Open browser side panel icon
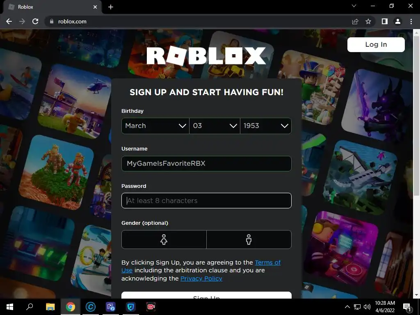 click(x=385, y=21)
